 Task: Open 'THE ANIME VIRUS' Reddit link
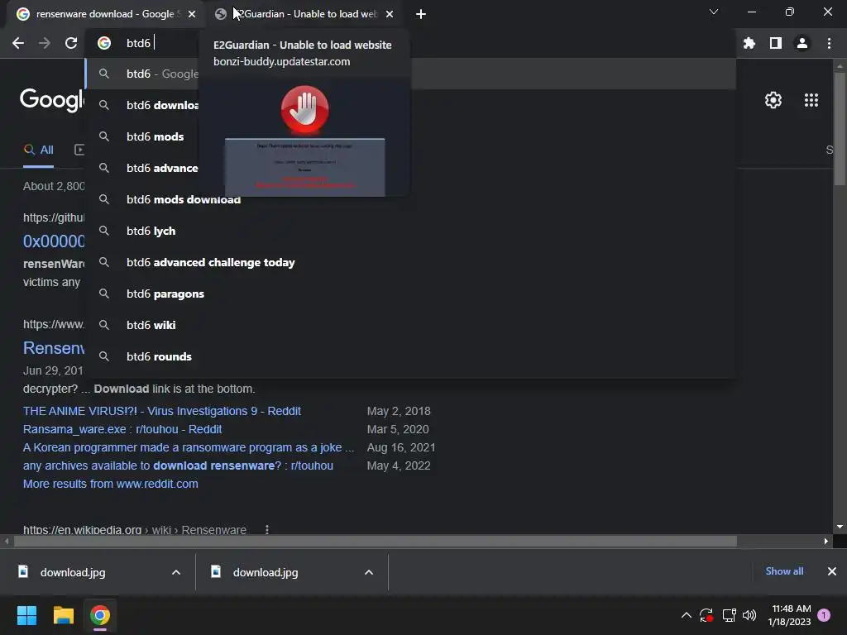click(161, 411)
